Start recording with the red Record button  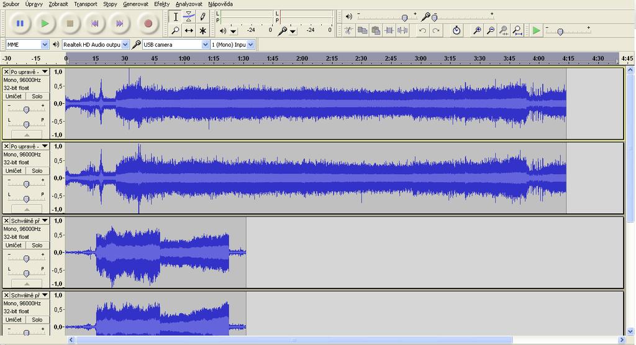(x=148, y=24)
